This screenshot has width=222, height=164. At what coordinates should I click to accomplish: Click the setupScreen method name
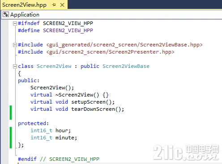[x=88, y=102]
